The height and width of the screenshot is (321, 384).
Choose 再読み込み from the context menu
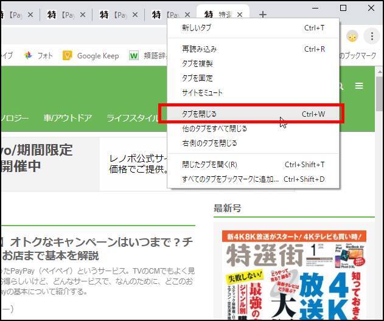tap(199, 49)
